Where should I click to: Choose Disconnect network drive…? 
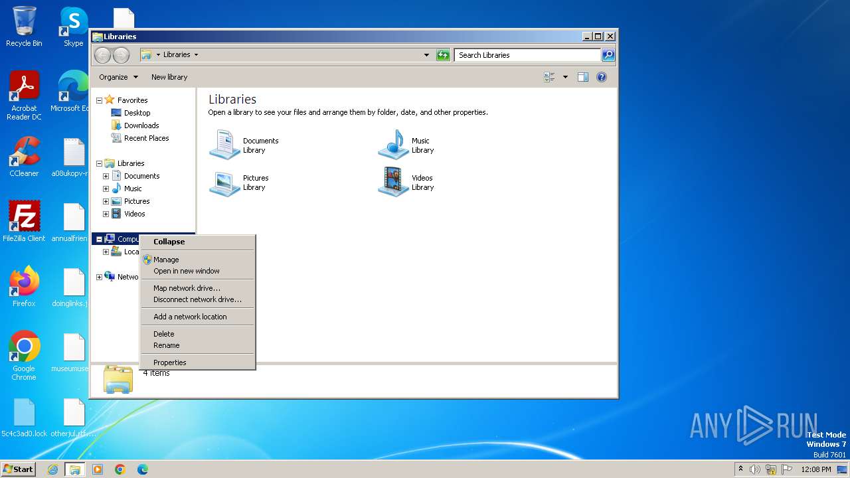coord(198,299)
